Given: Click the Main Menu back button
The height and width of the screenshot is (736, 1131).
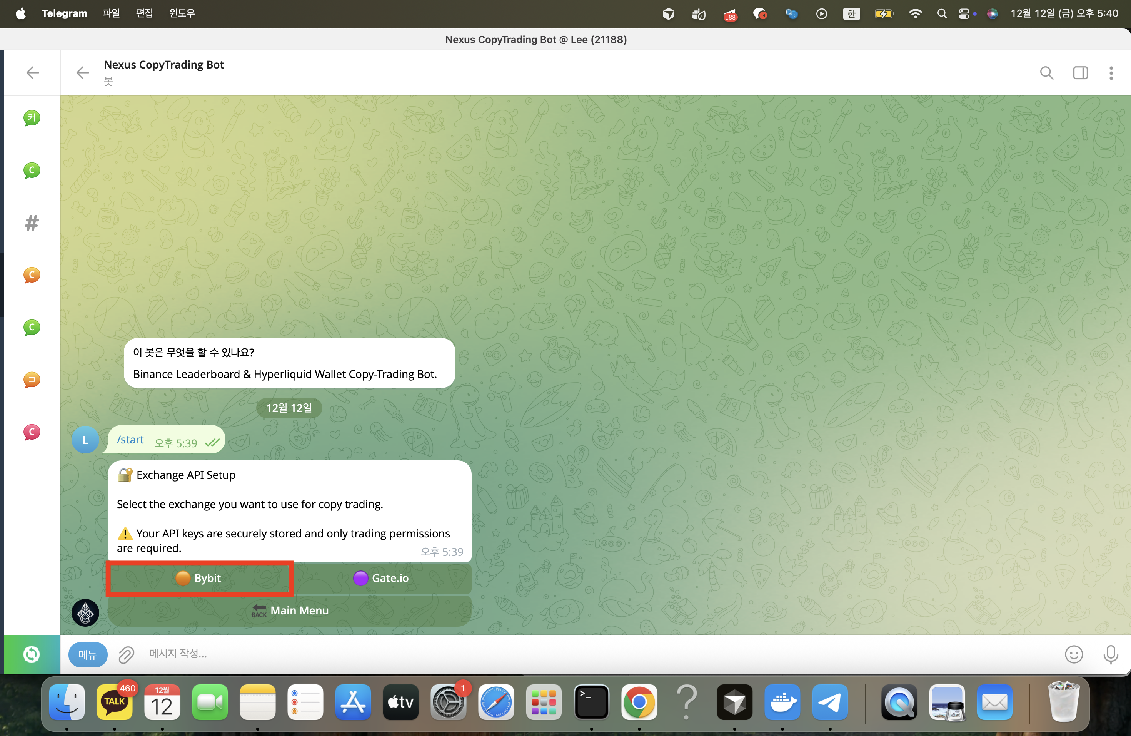Looking at the screenshot, I should (290, 611).
